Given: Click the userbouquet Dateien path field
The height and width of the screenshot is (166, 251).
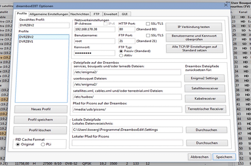Looking at the screenshot, I should (127, 84).
